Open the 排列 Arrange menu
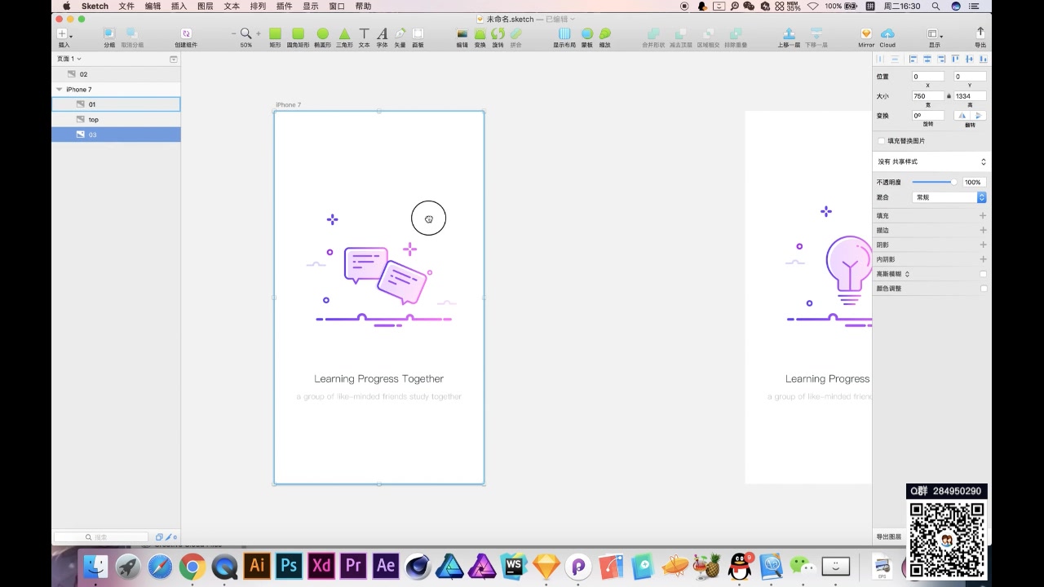The image size is (1044, 587). [x=258, y=6]
